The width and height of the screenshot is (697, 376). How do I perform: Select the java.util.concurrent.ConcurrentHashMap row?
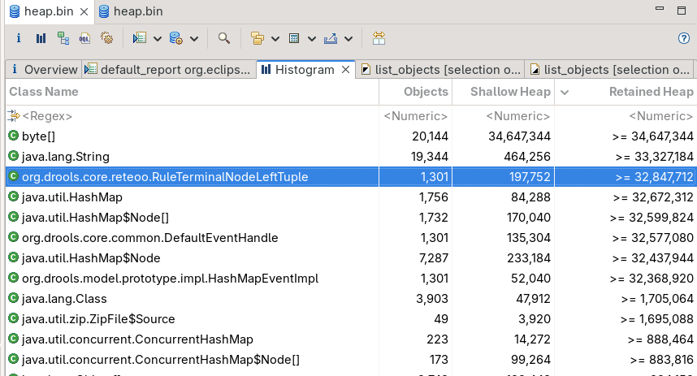pyautogui.click(x=351, y=339)
